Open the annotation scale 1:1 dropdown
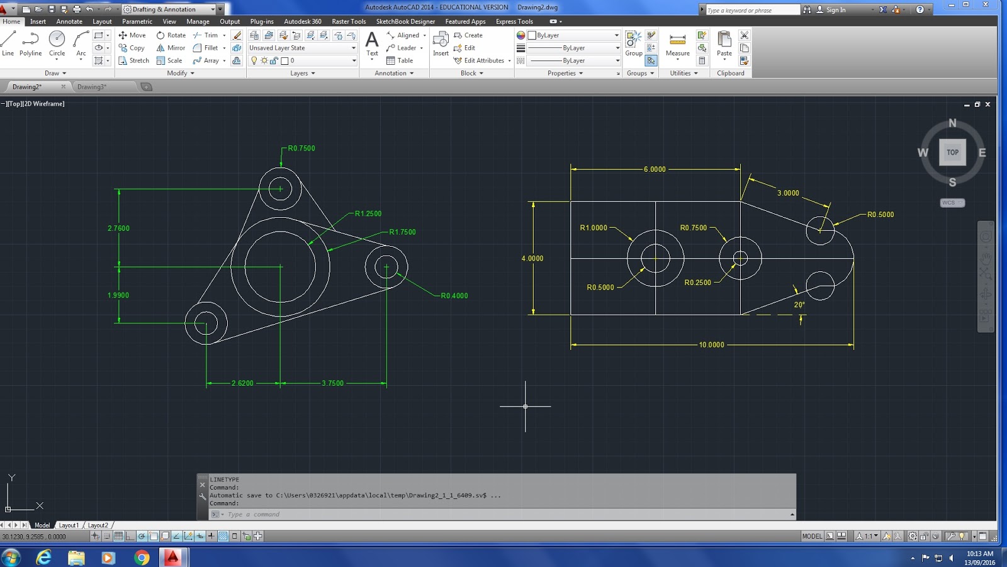Image resolution: width=1007 pixels, height=567 pixels. tap(875, 536)
